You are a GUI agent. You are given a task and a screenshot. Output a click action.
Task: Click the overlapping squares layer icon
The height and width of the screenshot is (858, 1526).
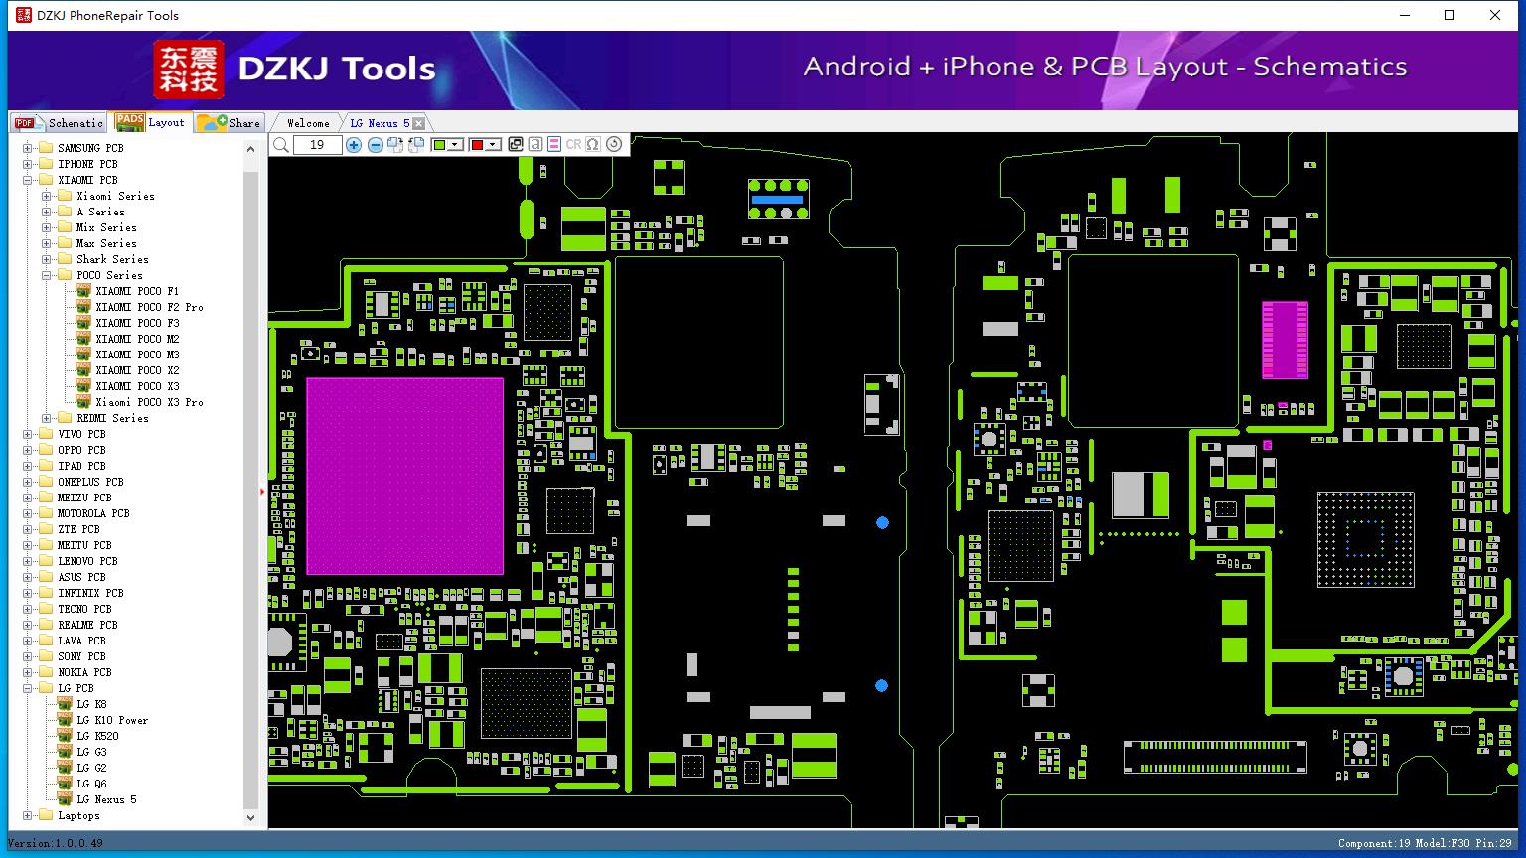(x=516, y=145)
